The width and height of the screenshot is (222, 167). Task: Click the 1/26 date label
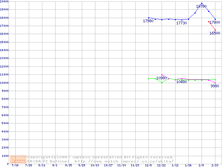pos(188,165)
